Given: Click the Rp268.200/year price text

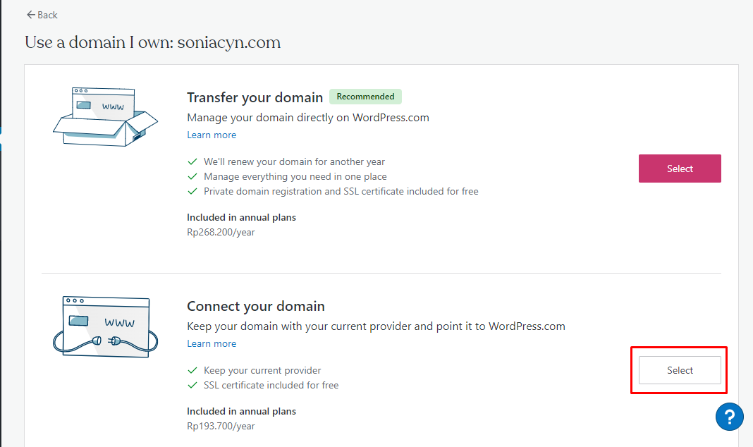Looking at the screenshot, I should [221, 233].
